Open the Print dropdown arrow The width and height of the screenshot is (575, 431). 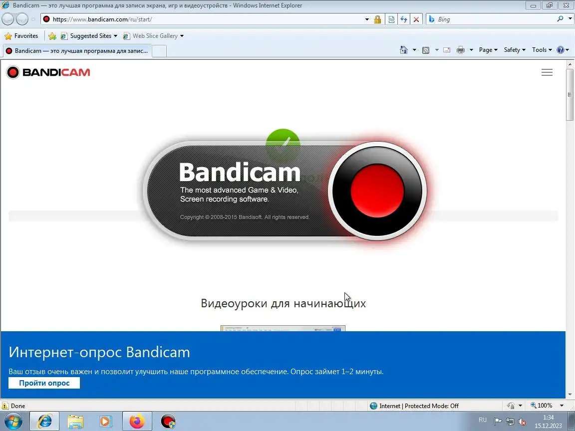tap(471, 50)
